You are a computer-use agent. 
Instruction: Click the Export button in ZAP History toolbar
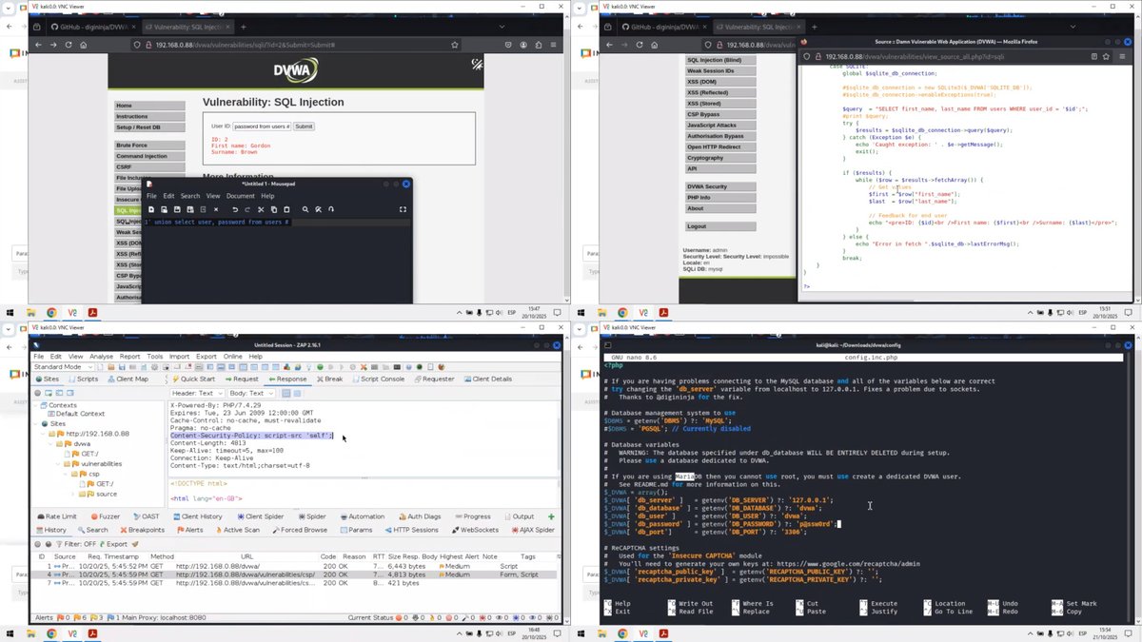113,544
